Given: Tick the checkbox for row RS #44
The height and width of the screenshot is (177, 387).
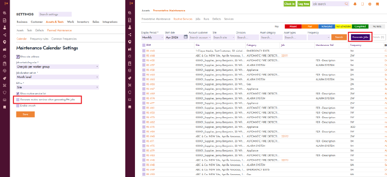Looking at the screenshot, I should pos(144,55).
